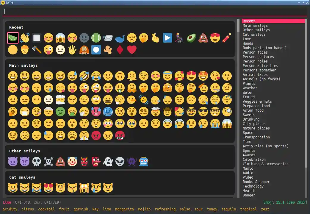
Task: Pick the money-mouth face emoji
Action: point(120,88)
